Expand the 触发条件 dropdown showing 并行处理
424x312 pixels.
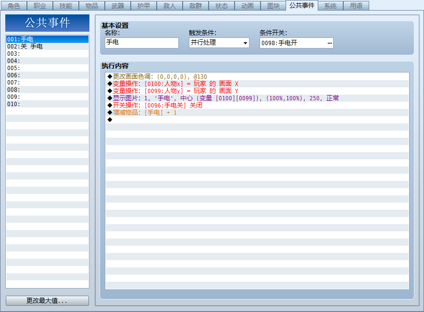point(219,43)
